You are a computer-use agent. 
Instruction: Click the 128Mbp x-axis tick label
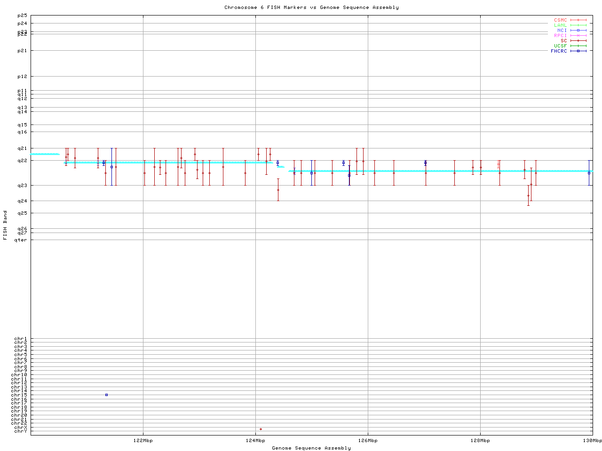480,441
